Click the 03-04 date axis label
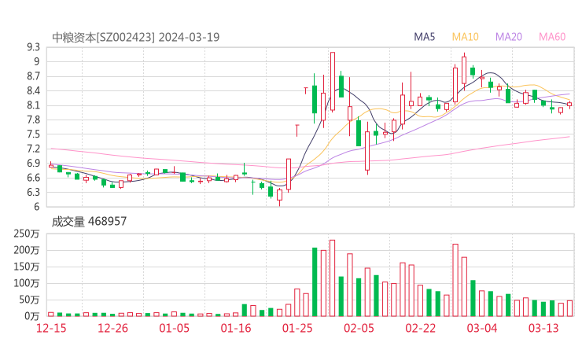This screenshot has width=582, height=346. coord(482,328)
